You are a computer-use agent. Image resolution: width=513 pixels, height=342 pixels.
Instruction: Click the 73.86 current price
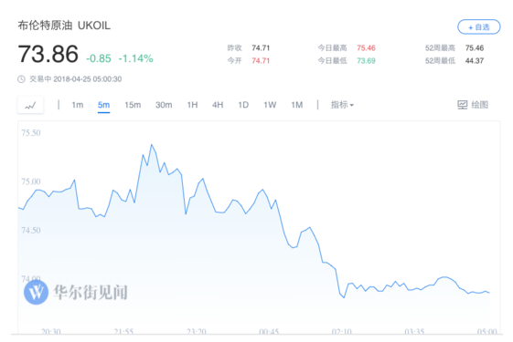pyautogui.click(x=48, y=54)
